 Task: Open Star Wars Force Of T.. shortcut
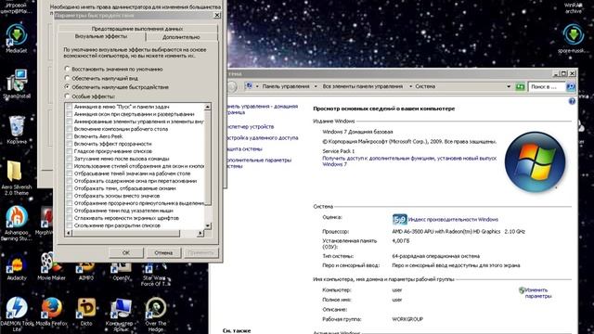tap(156, 275)
